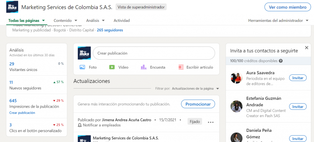
Task: Click Marketing y publicidad industry text
Action: [x=32, y=30]
